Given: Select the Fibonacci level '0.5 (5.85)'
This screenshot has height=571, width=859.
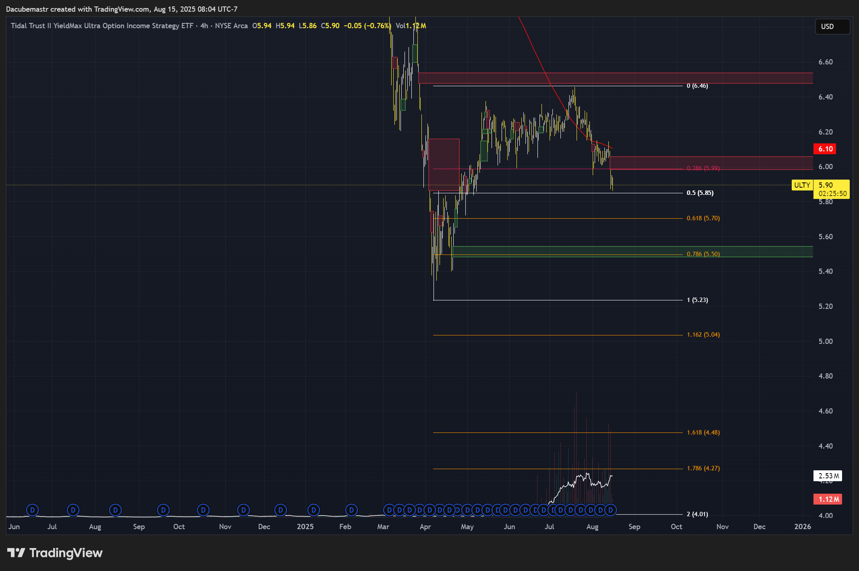Looking at the screenshot, I should coord(700,193).
